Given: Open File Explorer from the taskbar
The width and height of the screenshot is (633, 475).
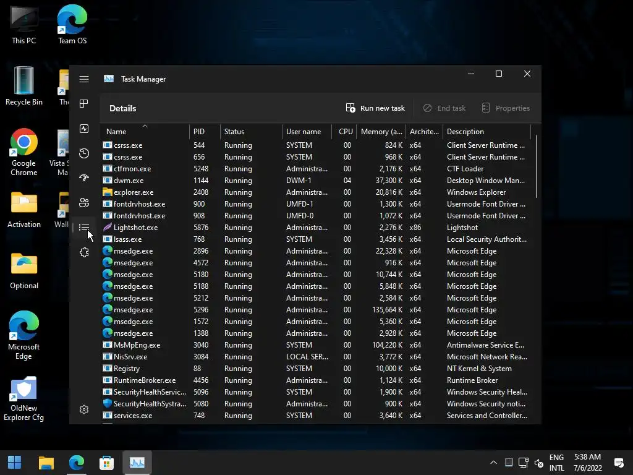Looking at the screenshot, I should coord(46,463).
